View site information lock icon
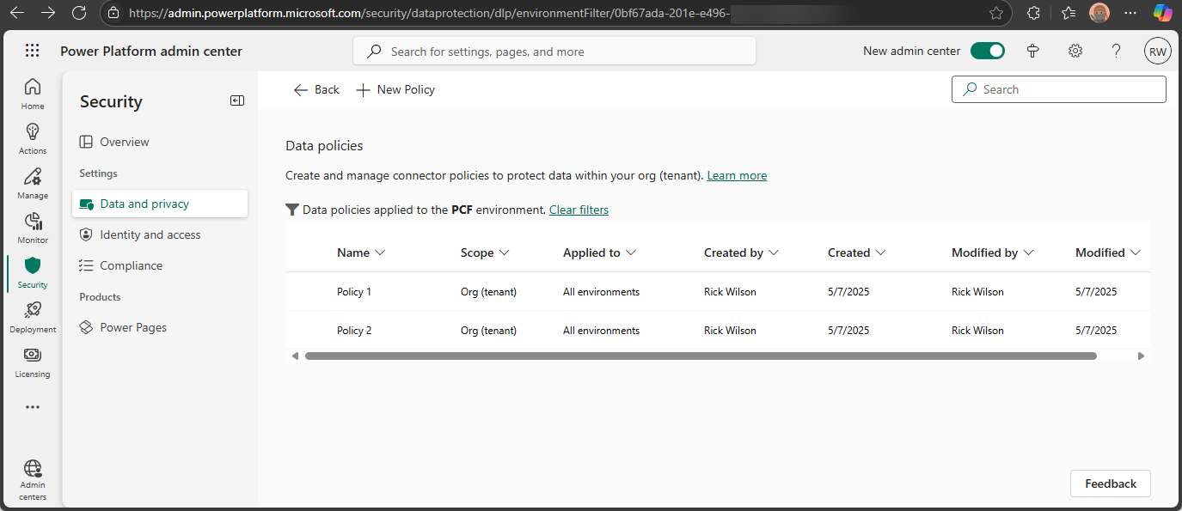 [113, 13]
